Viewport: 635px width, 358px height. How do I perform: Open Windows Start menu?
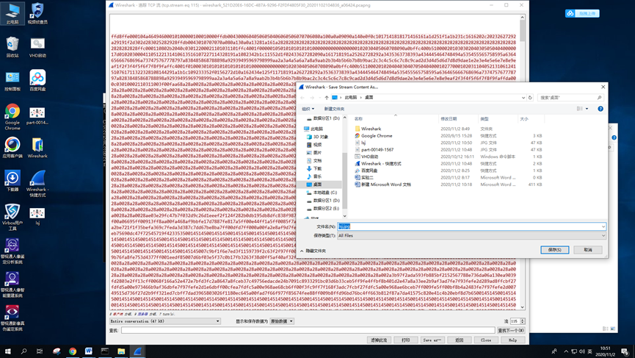(7, 351)
